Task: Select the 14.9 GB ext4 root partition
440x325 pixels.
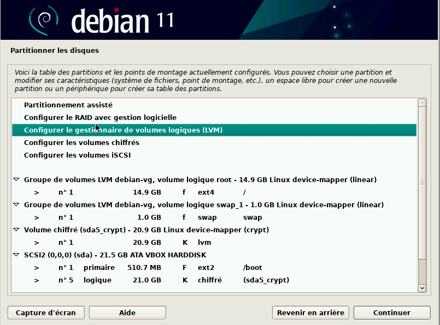Action: tap(146, 192)
